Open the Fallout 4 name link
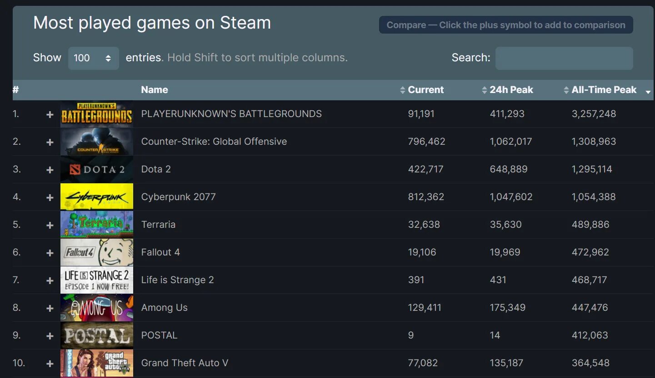The height and width of the screenshot is (378, 655). click(160, 252)
